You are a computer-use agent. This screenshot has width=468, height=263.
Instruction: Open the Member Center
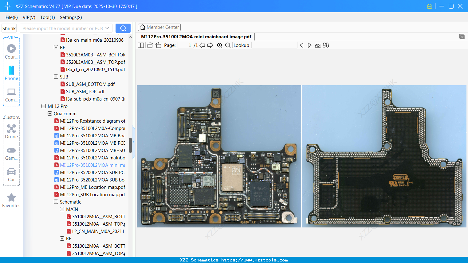click(159, 27)
